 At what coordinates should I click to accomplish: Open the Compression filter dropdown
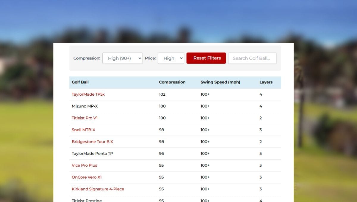tap(122, 58)
